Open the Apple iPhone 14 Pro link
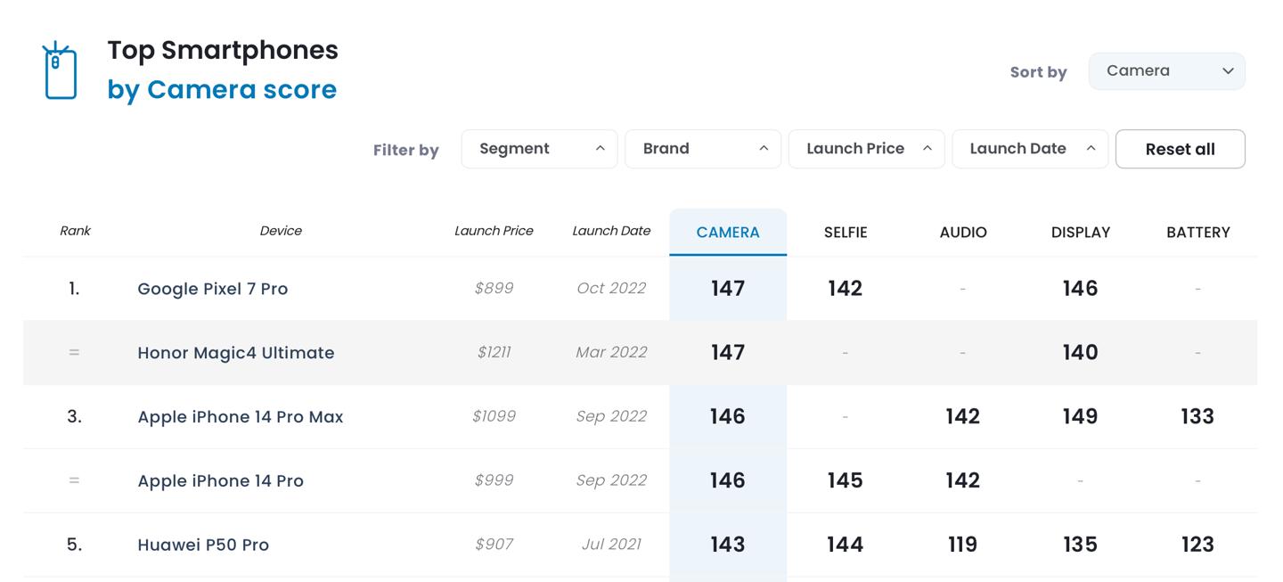Viewport: 1283px width, 582px height. point(220,481)
